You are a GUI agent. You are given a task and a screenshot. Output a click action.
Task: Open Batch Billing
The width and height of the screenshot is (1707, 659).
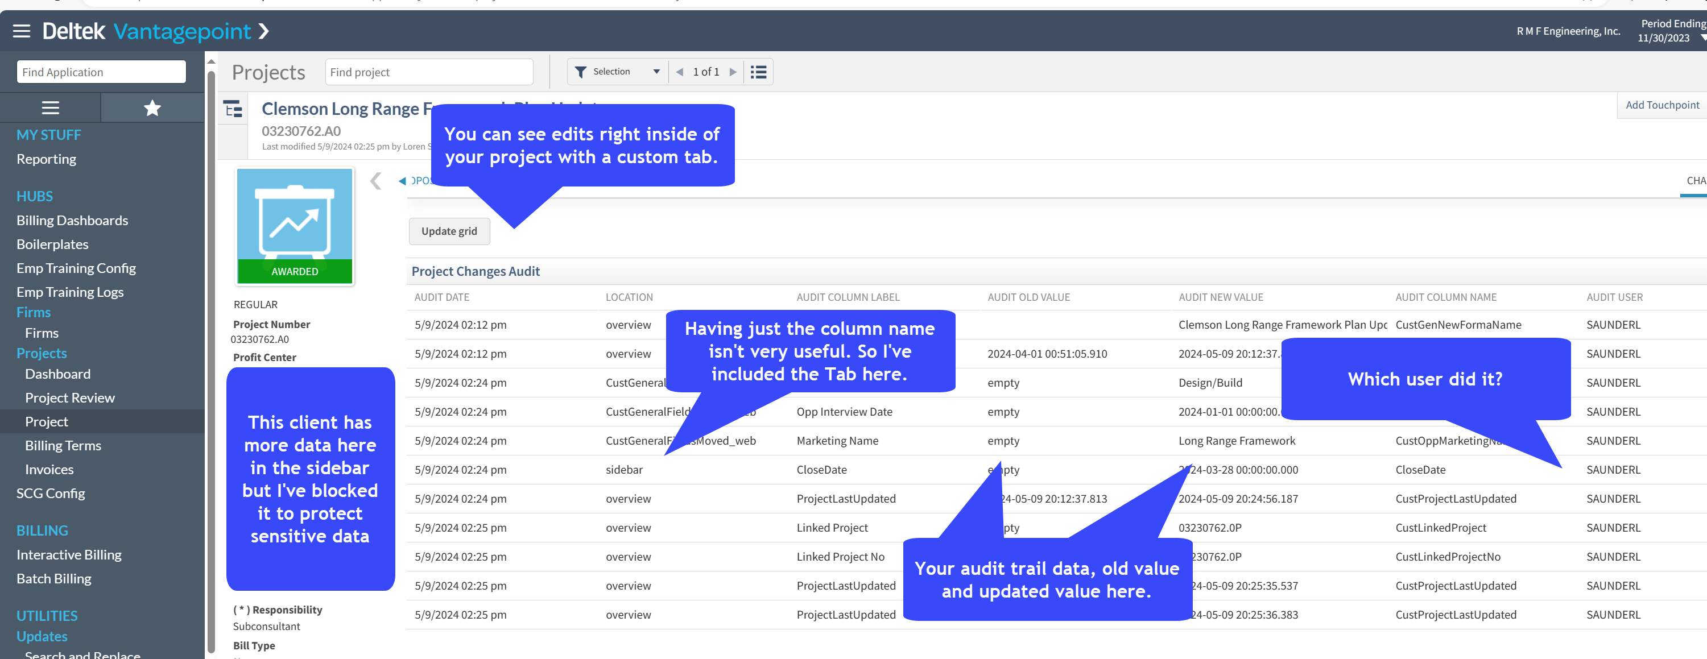[53, 578]
